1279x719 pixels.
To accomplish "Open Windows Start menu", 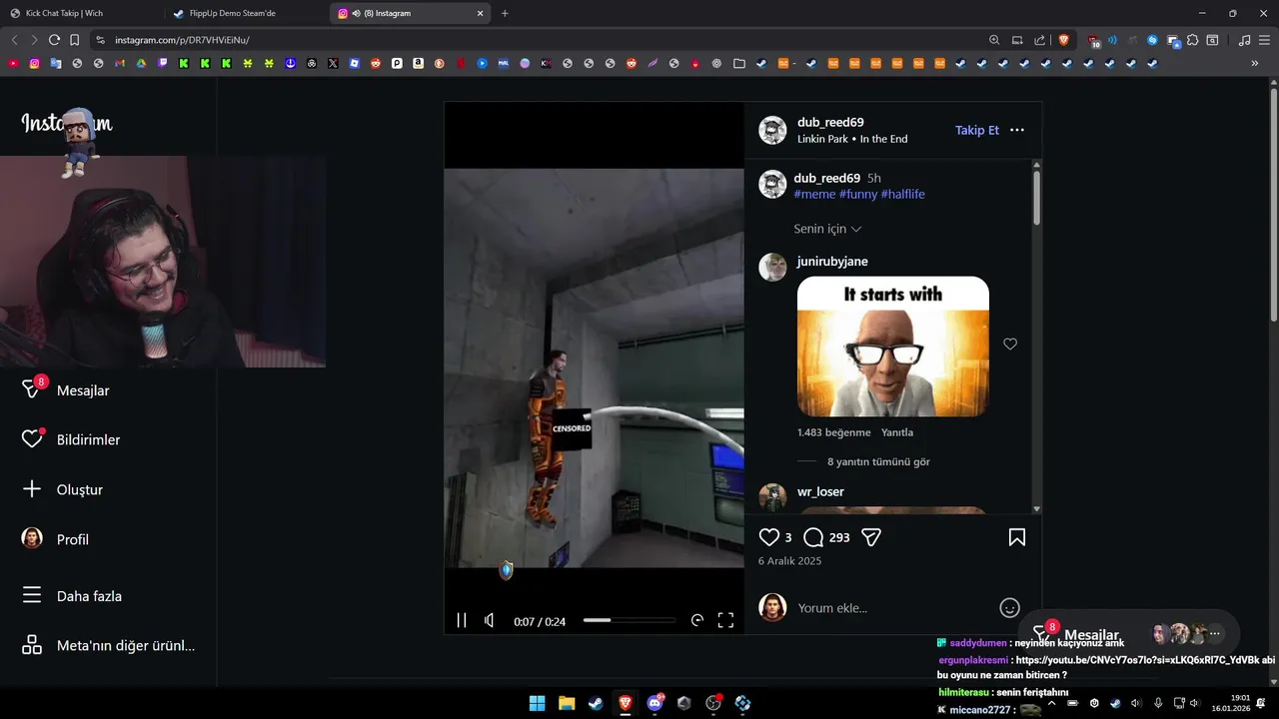I will click(537, 703).
